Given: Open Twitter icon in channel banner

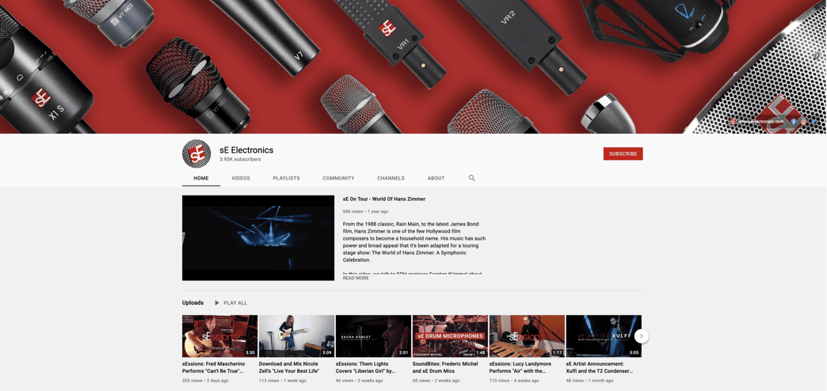Looking at the screenshot, I should 814,121.
